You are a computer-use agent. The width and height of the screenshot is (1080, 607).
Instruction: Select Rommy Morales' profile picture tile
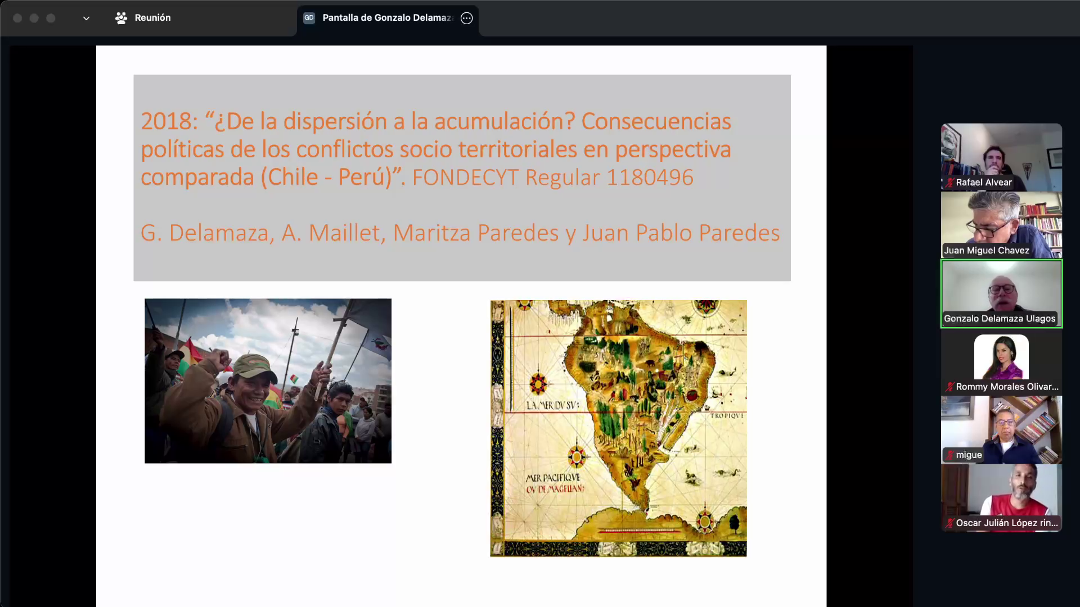pyautogui.click(x=1001, y=357)
